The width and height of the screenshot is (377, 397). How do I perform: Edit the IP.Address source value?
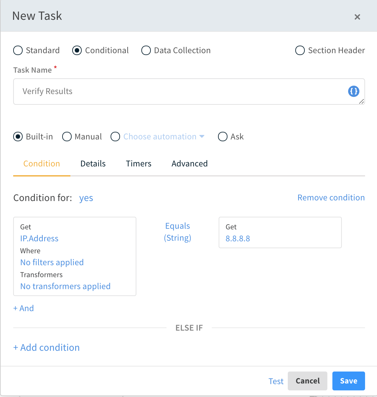point(39,238)
